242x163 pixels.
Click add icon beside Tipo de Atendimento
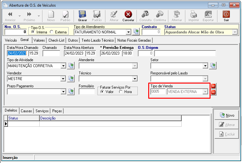(x=136, y=32)
